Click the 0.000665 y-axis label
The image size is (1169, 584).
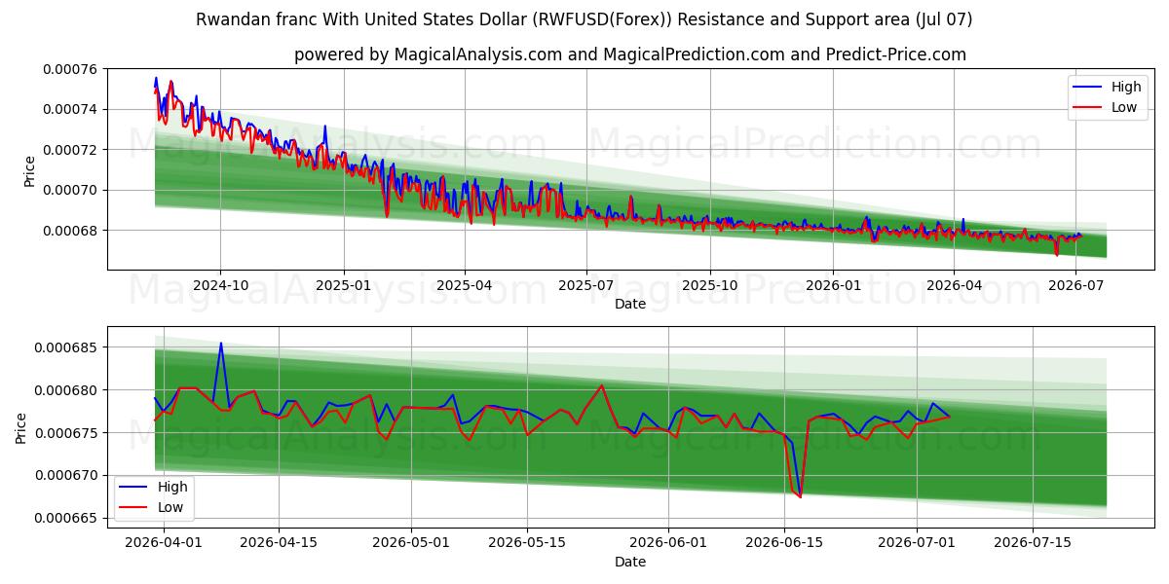tap(65, 518)
